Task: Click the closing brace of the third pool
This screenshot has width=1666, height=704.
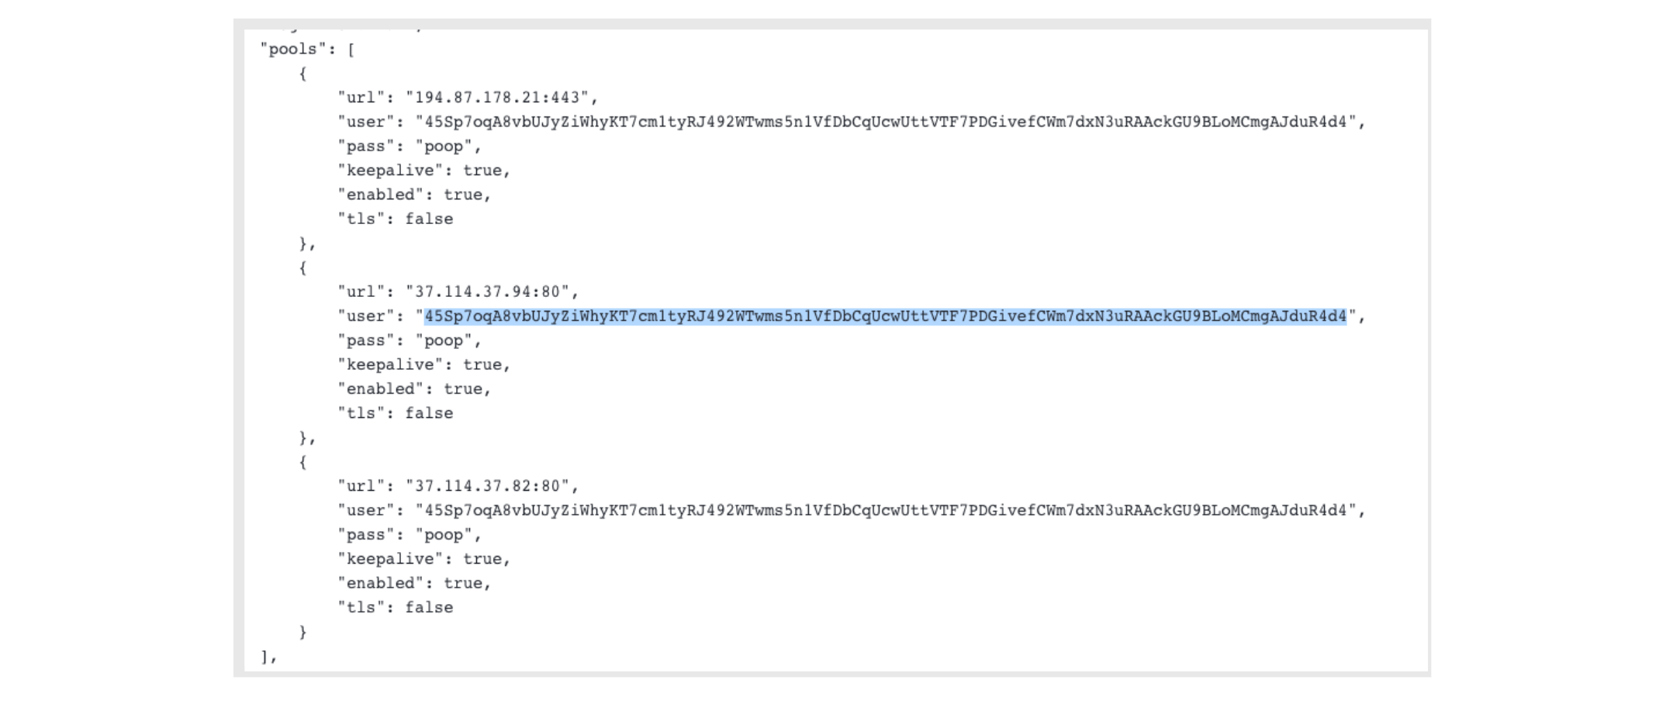Action: coord(303,633)
